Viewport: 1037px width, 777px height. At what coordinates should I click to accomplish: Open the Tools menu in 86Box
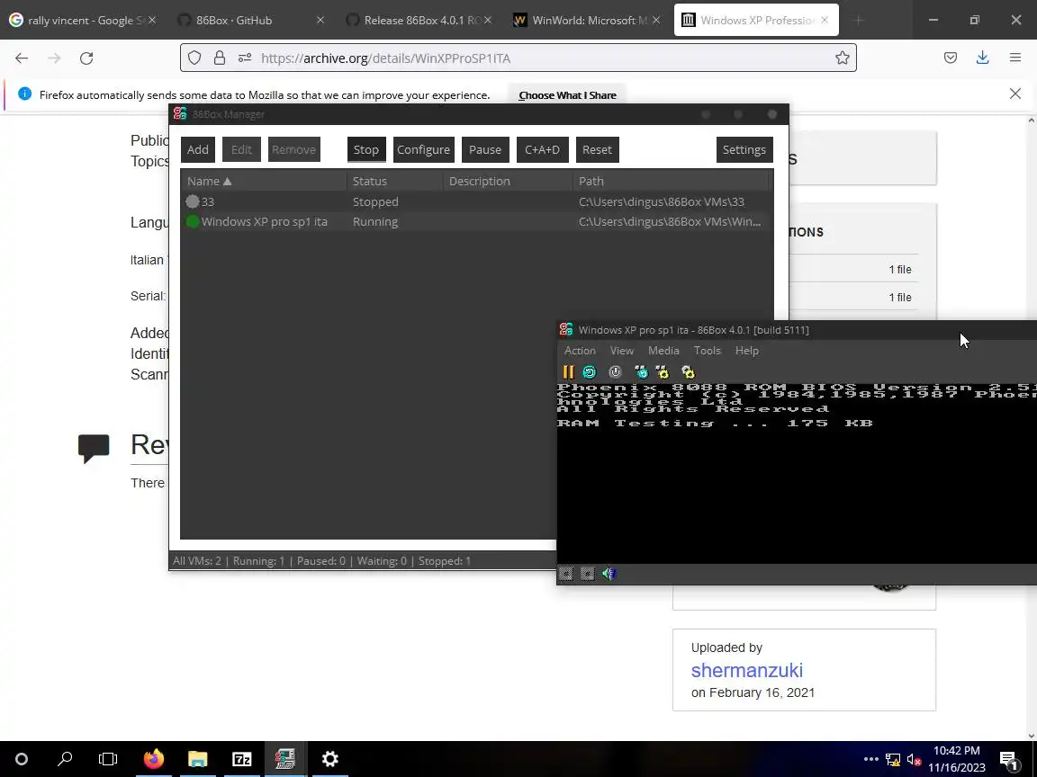click(707, 351)
